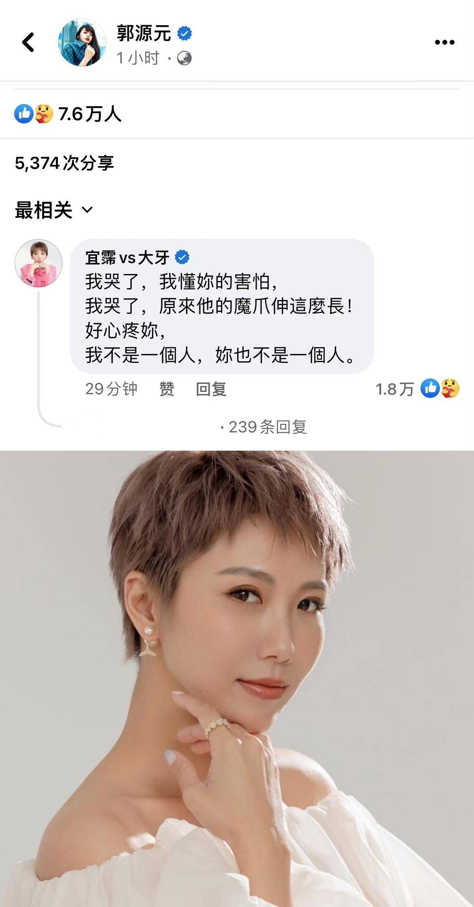Expand the 最相关 sort dropdown
The width and height of the screenshot is (474, 907).
[x=54, y=210]
